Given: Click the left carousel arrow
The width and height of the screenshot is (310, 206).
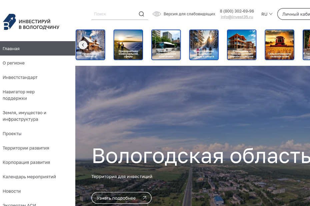Looking at the screenshot, I should 83,45.
